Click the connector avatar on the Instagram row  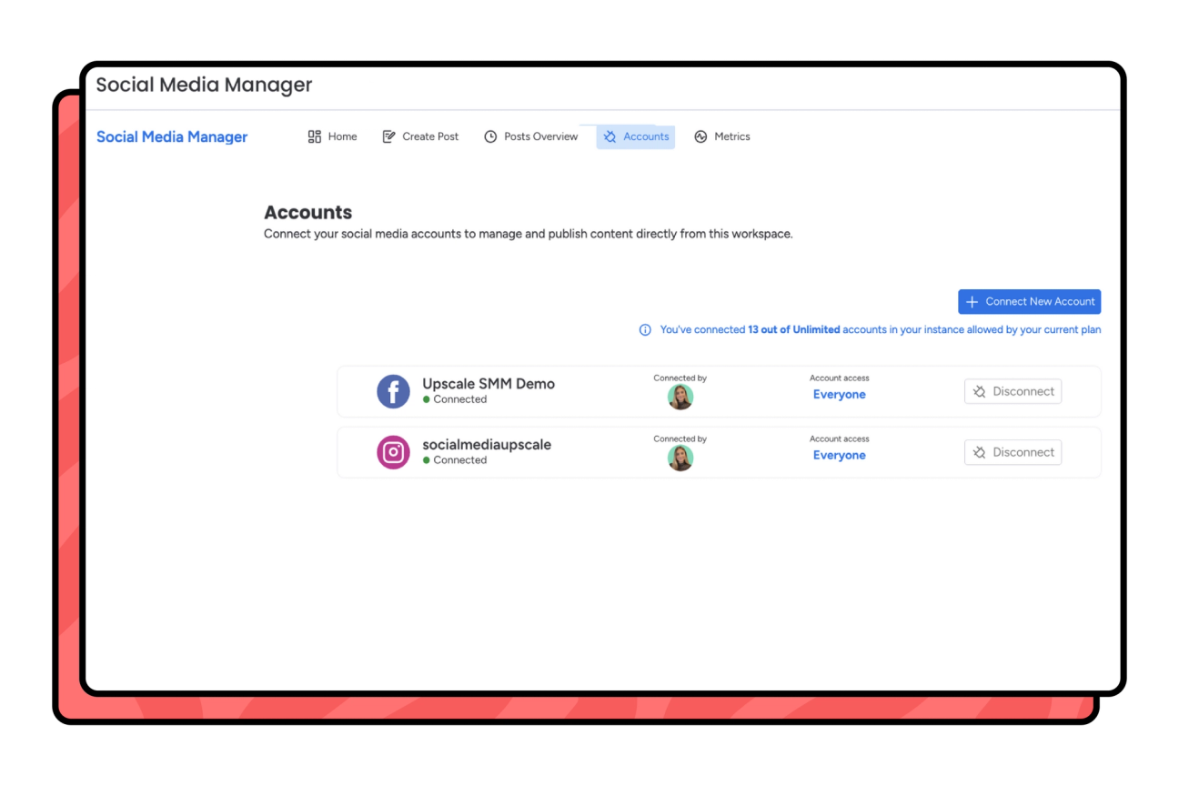(680, 458)
